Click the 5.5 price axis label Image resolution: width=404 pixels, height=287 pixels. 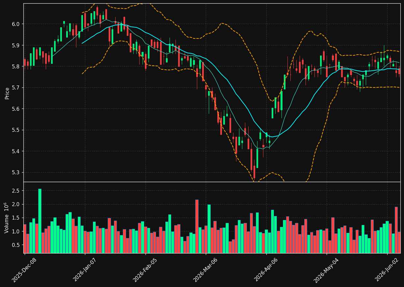[x=16, y=130]
